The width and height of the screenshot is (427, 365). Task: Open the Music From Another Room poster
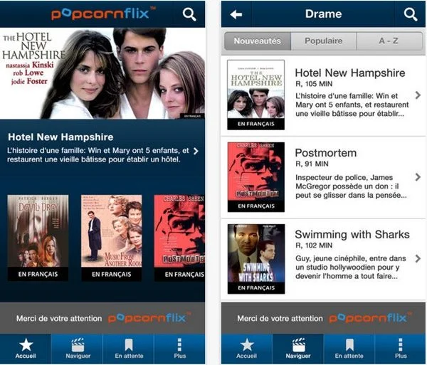point(112,238)
